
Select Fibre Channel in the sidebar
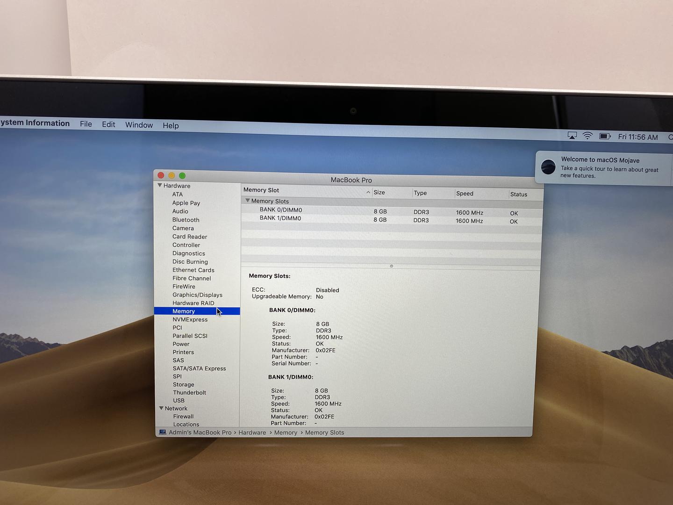coord(192,278)
